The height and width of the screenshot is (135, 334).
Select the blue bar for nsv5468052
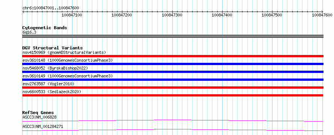[x=173, y=72]
